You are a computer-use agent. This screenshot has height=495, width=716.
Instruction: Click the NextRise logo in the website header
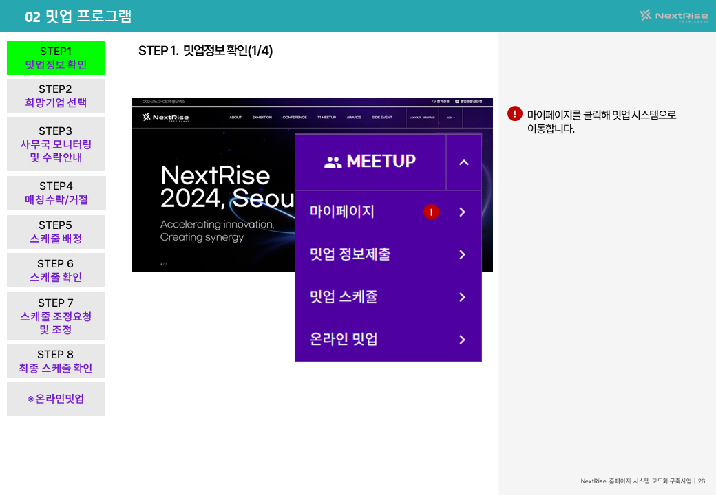(165, 118)
